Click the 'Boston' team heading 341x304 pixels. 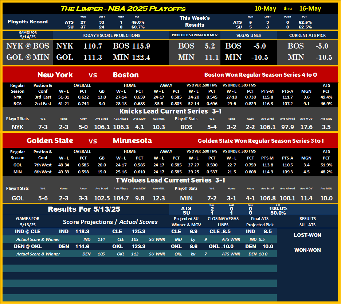pyautogui.click(x=126, y=75)
